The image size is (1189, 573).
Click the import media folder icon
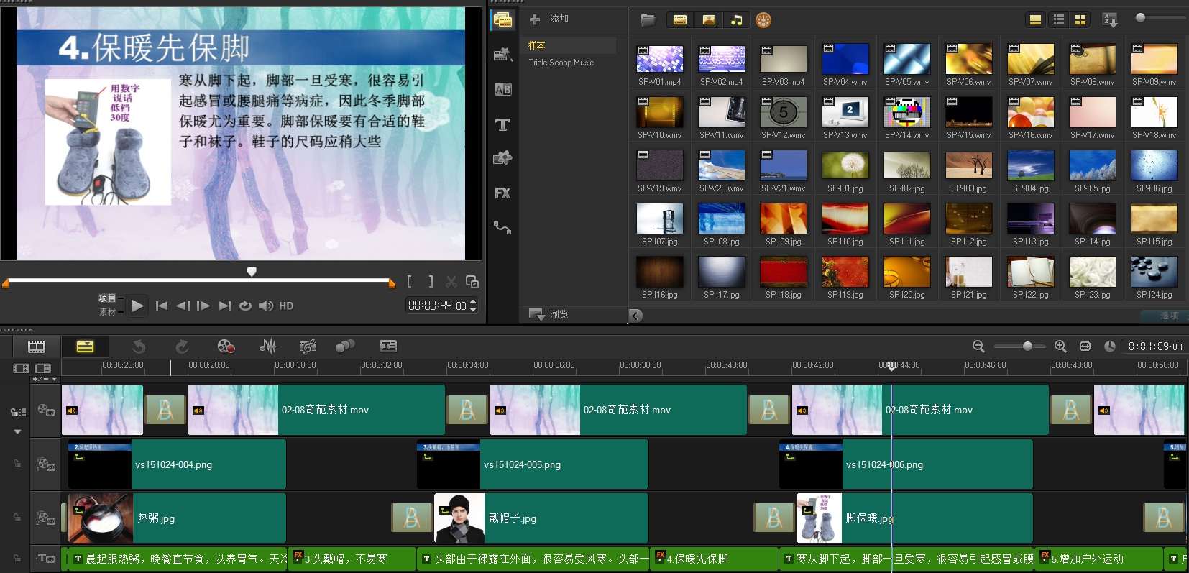click(648, 20)
